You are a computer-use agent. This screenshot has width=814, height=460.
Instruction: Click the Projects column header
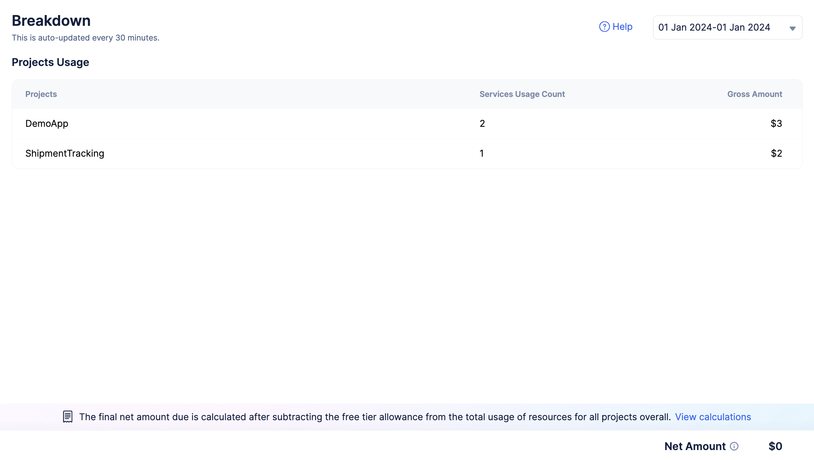click(x=41, y=94)
